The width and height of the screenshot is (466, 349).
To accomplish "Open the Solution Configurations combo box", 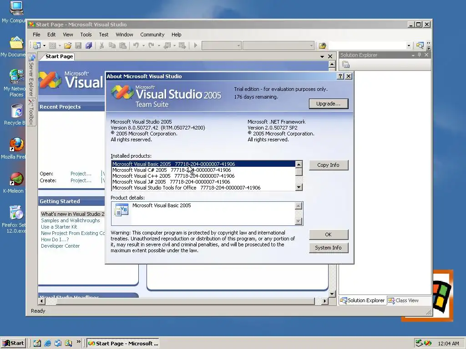I will coord(222,46).
